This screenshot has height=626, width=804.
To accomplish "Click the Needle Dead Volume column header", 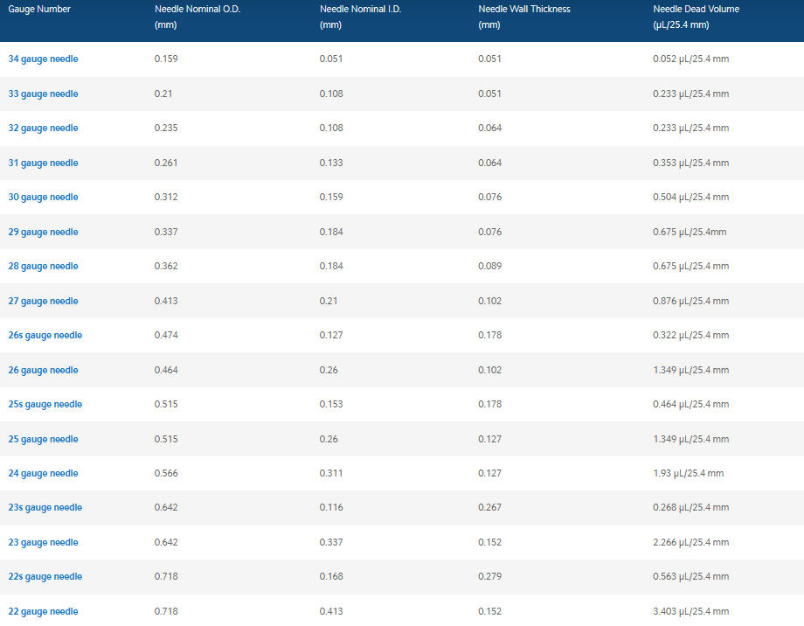I will click(x=696, y=17).
